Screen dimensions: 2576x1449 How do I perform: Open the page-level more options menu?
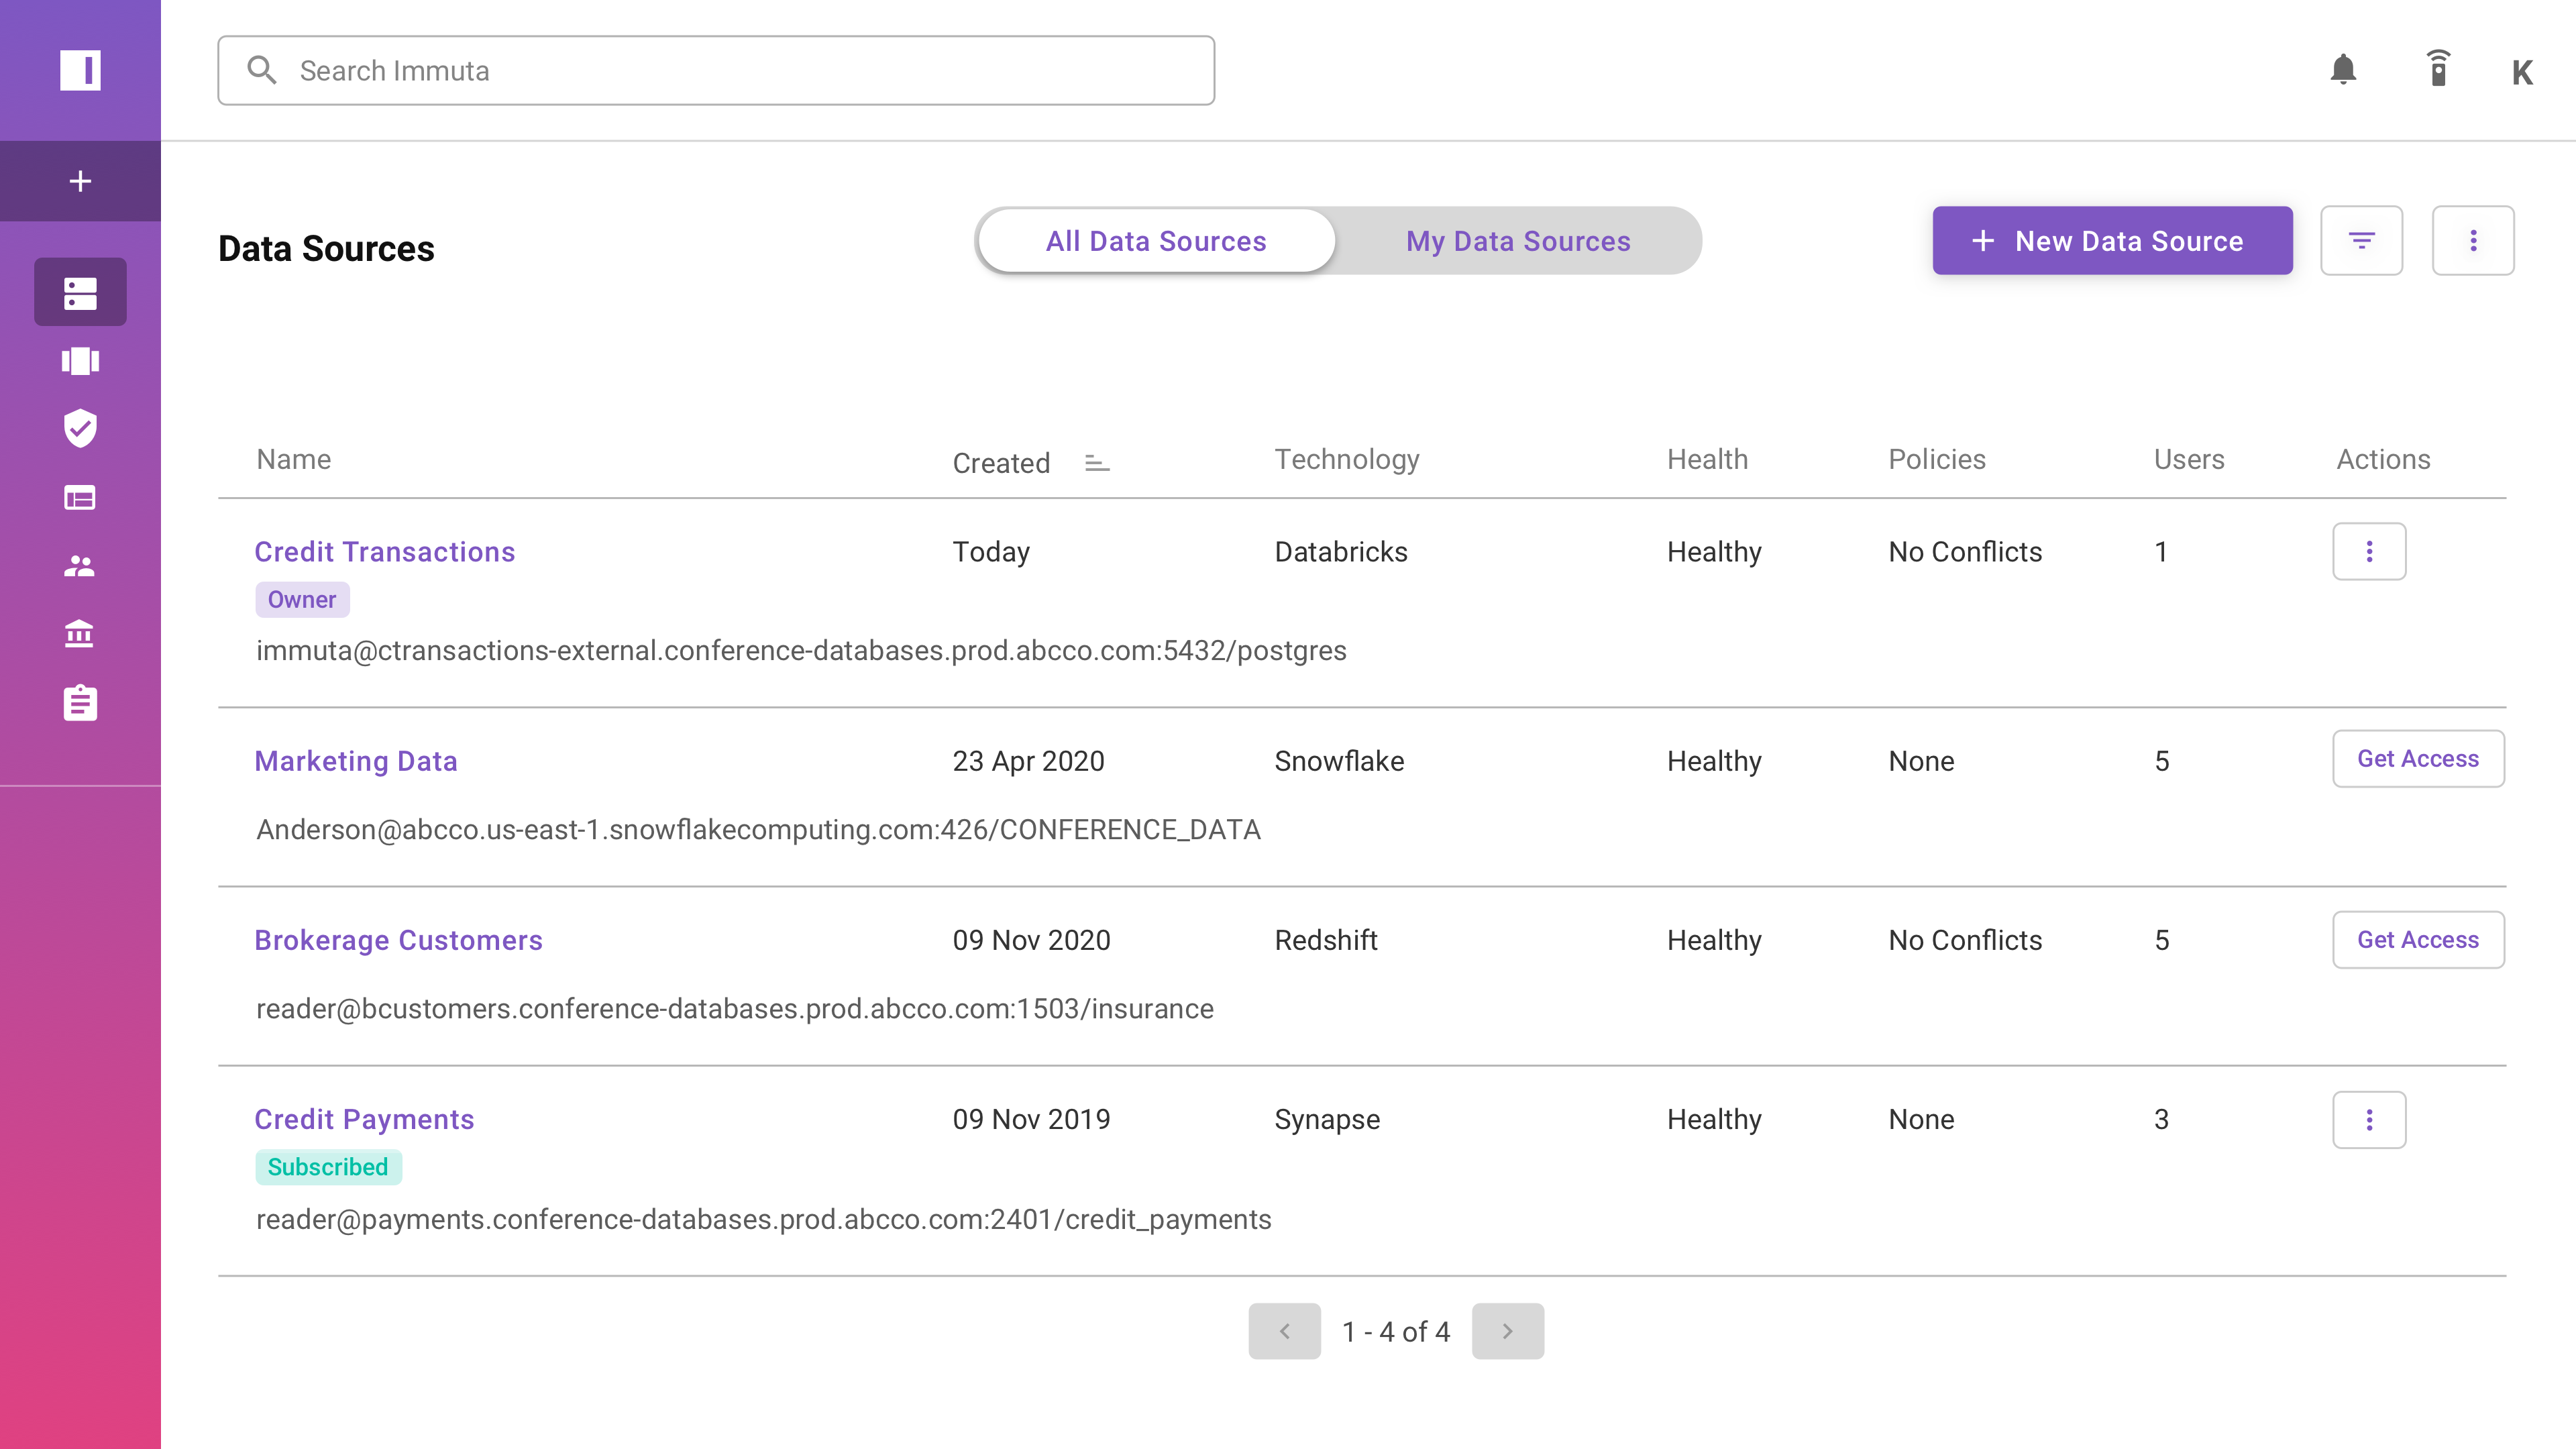click(2473, 240)
